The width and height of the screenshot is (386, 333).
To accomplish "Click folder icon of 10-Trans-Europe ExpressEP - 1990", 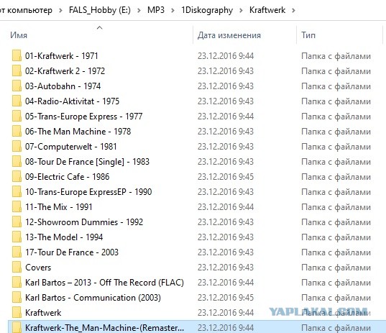I will coord(17,191).
